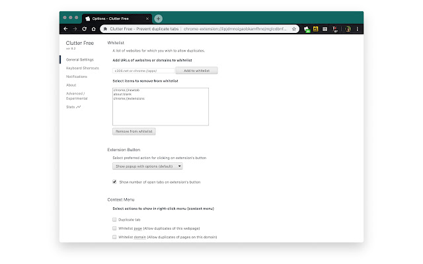
Task: Select about:blank in the whitelist
Action: point(122,94)
